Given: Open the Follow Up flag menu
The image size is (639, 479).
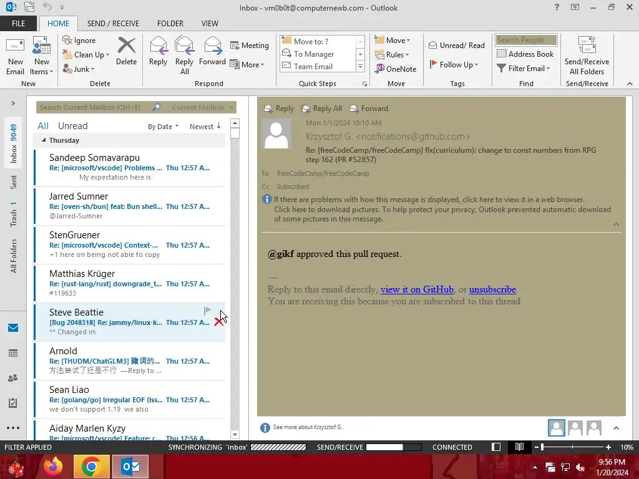Looking at the screenshot, I should pos(454,64).
